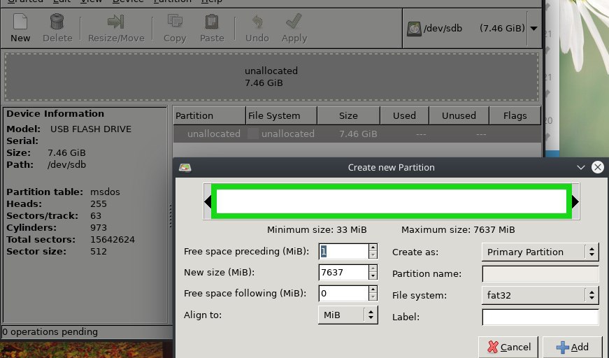Click the GParted icon in dialog title bar

185,168
